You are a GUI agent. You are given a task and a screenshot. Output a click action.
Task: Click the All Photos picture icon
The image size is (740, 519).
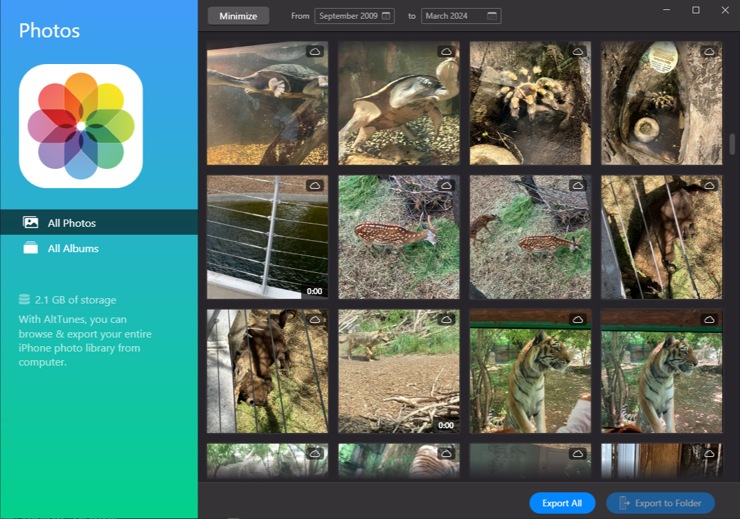pyautogui.click(x=31, y=222)
